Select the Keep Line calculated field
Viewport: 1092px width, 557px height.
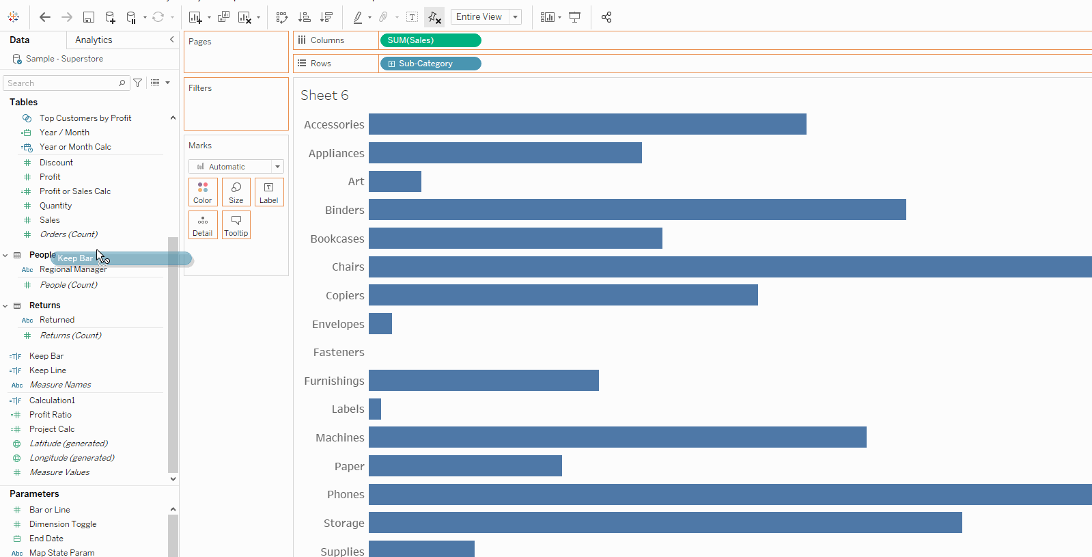[x=48, y=370]
